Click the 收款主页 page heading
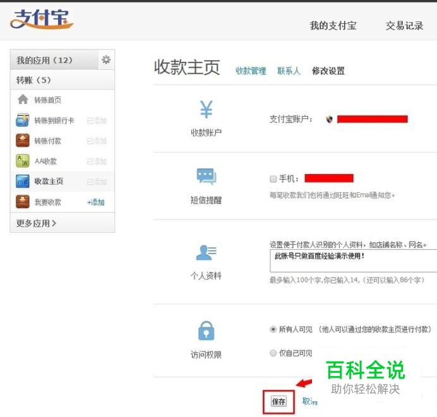The height and width of the screenshot is (417, 437). point(187,67)
